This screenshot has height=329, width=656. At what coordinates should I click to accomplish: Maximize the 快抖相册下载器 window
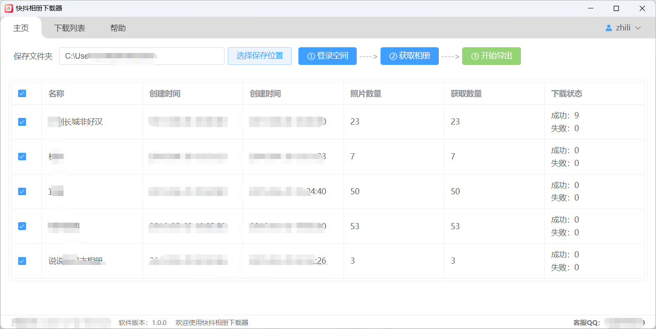616,8
